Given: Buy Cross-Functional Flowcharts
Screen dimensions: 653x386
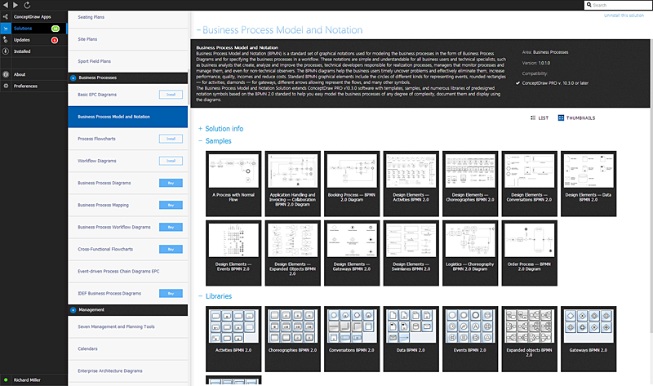Looking at the screenshot, I should (x=171, y=249).
